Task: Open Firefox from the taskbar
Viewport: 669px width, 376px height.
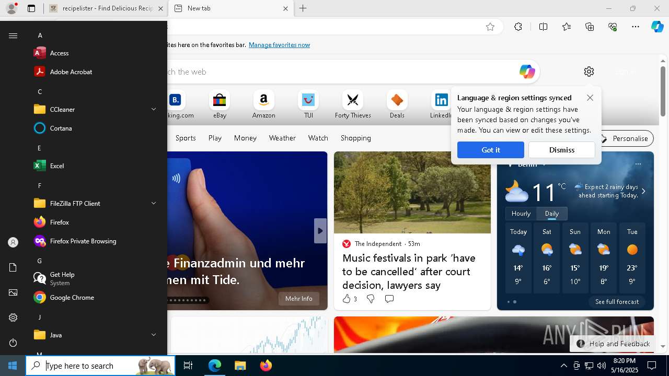Action: [266, 366]
